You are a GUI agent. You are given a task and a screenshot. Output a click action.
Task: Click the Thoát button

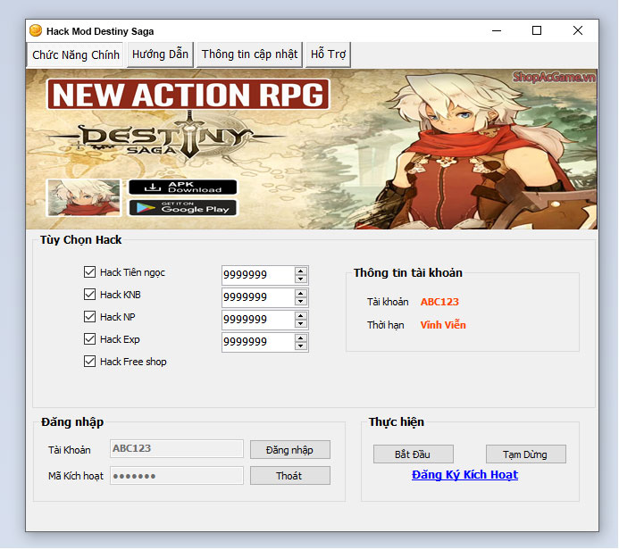[289, 476]
